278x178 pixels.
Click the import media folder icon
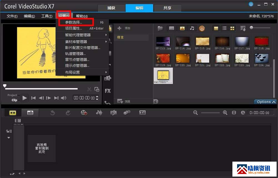[x=160, y=28]
